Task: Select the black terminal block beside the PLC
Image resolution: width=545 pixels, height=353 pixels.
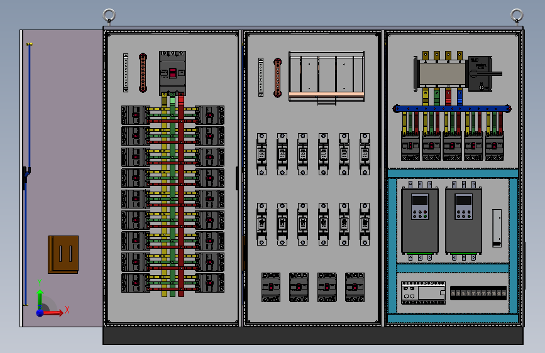Action: [478, 293]
